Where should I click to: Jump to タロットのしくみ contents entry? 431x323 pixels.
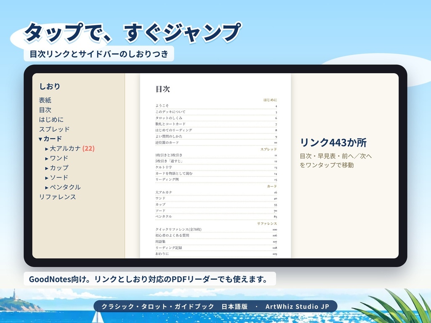pos(216,118)
